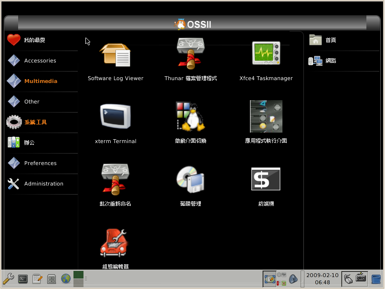Viewport: 385px width, 289px height.
Task: Launch 終端機 terminal app
Action: [266, 180]
